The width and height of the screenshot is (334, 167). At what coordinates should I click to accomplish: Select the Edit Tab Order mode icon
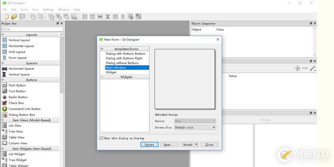point(74,17)
